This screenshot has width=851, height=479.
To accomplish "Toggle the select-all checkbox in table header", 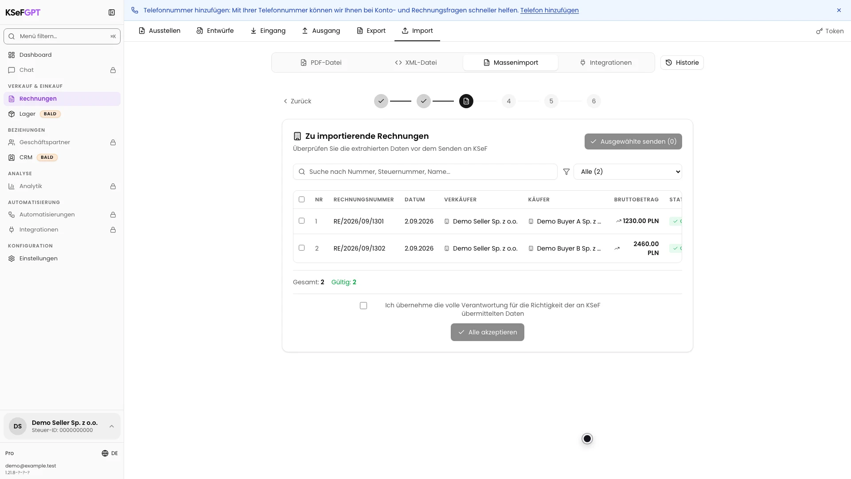I will pyautogui.click(x=302, y=200).
